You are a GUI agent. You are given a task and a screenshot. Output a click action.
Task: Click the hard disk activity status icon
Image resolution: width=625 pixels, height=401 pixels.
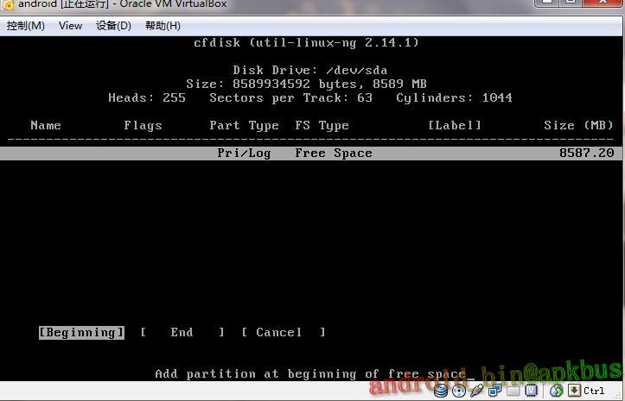click(441, 391)
